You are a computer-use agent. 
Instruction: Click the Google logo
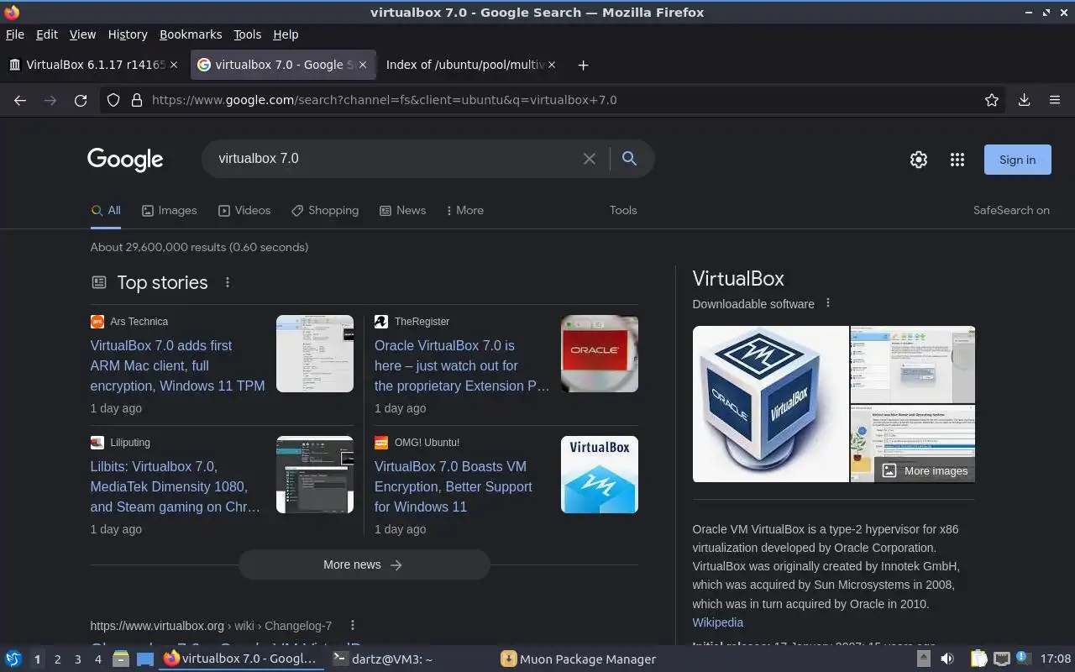(x=125, y=160)
